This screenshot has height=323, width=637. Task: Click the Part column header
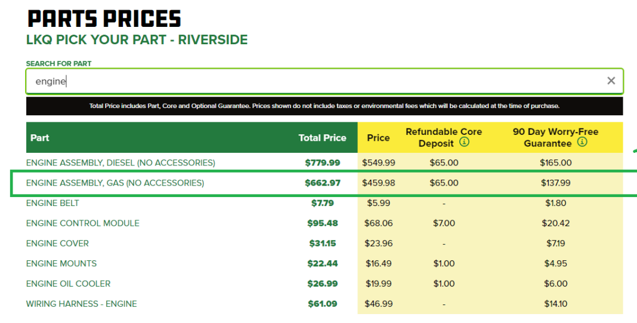(x=40, y=137)
